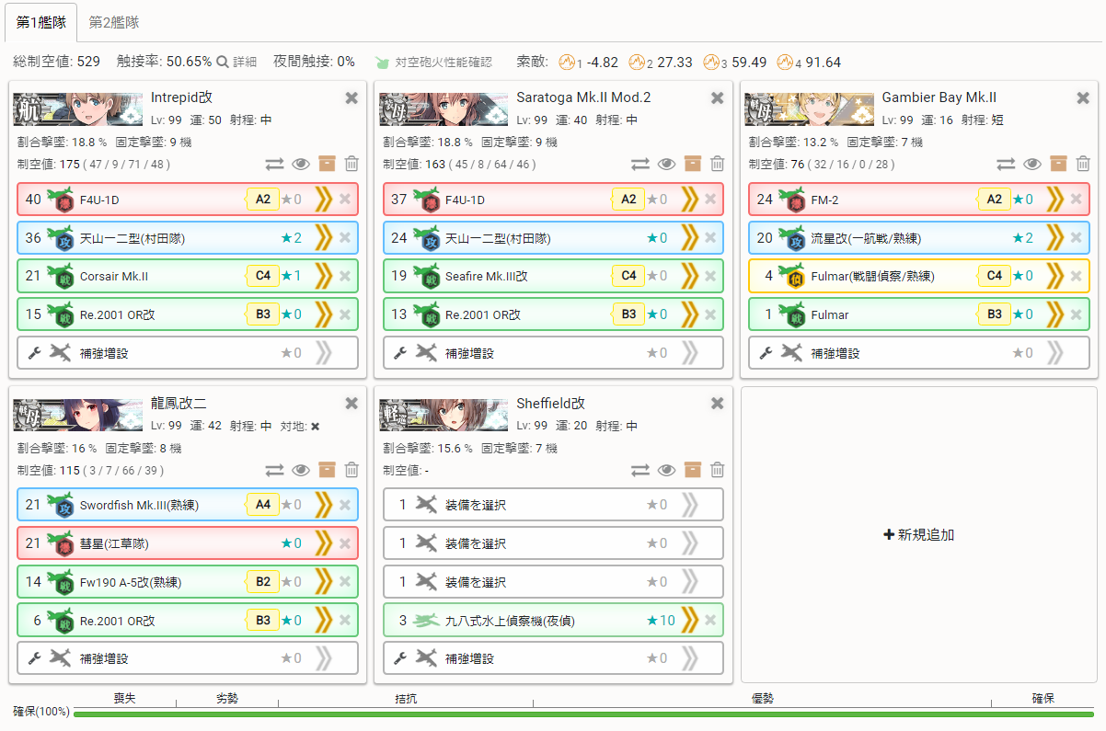Click A2 badge on Intrepid改 F4U-1D
The image size is (1106, 731).
[x=262, y=200]
